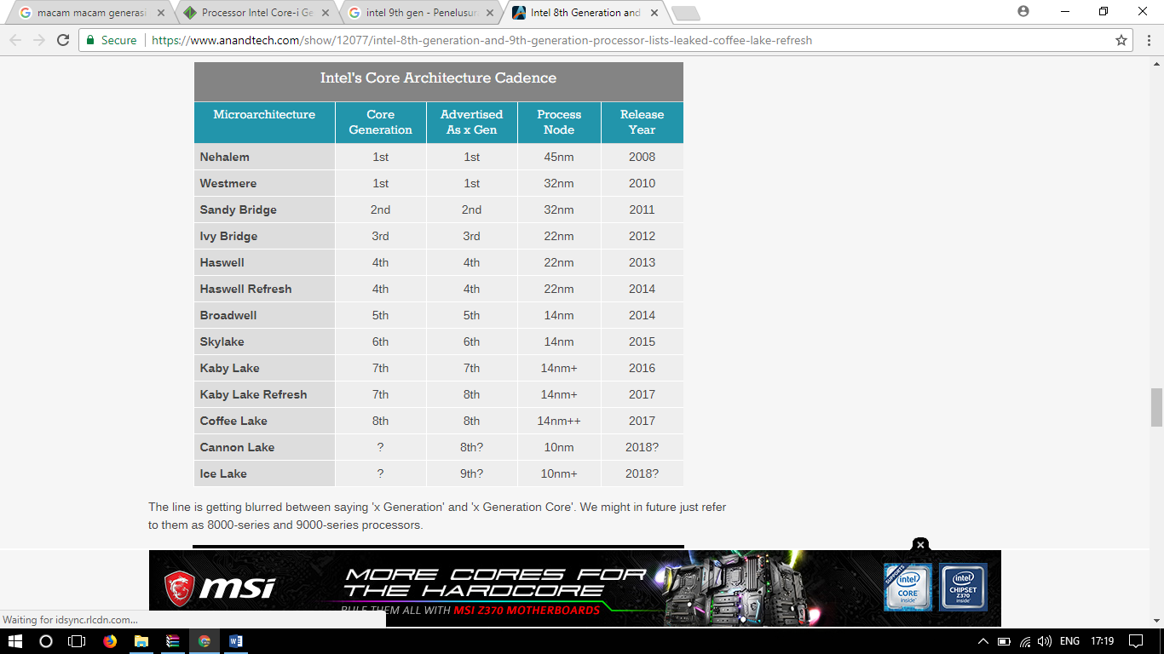Viewport: 1164px width, 654px height.
Task: Select the 'Intel 8th Generation and' tab
Action: (x=585, y=13)
